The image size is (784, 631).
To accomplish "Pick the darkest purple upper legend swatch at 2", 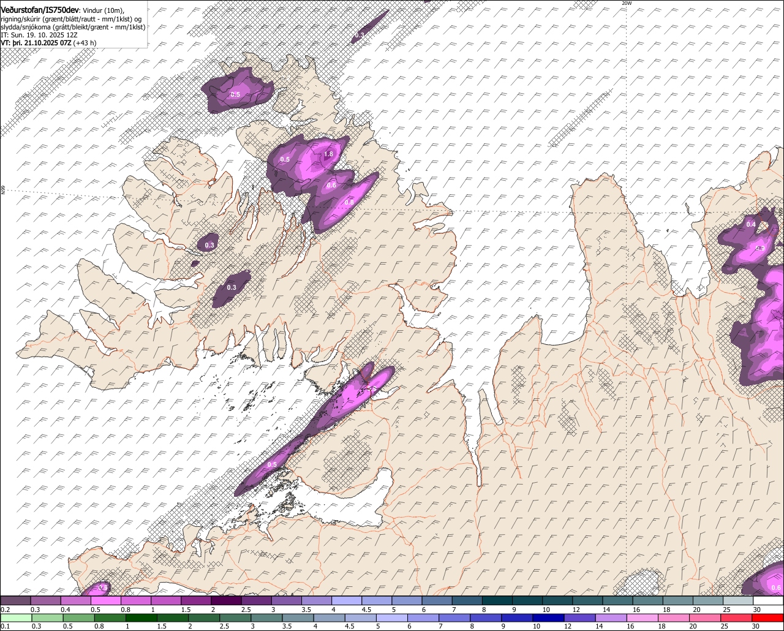I will click(226, 600).
